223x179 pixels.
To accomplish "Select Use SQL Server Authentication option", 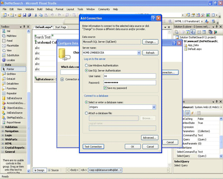I will pos(103,70).
